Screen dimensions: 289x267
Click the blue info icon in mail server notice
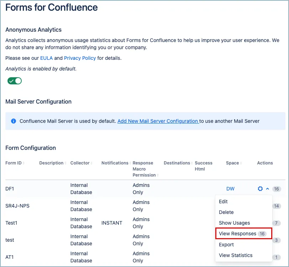pyautogui.click(x=14, y=121)
